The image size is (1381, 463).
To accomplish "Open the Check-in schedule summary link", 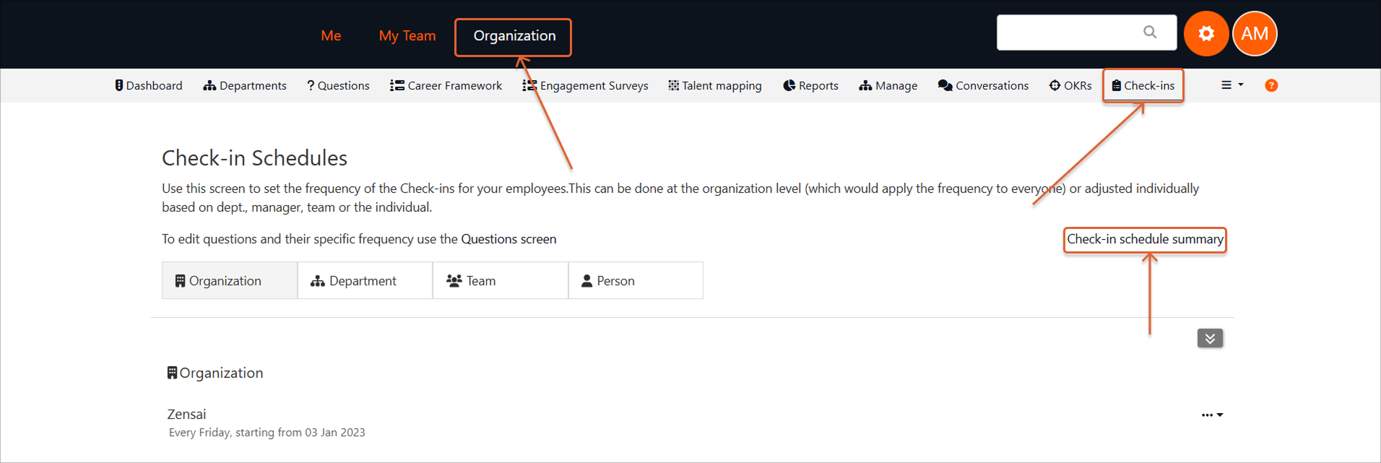I will point(1145,239).
